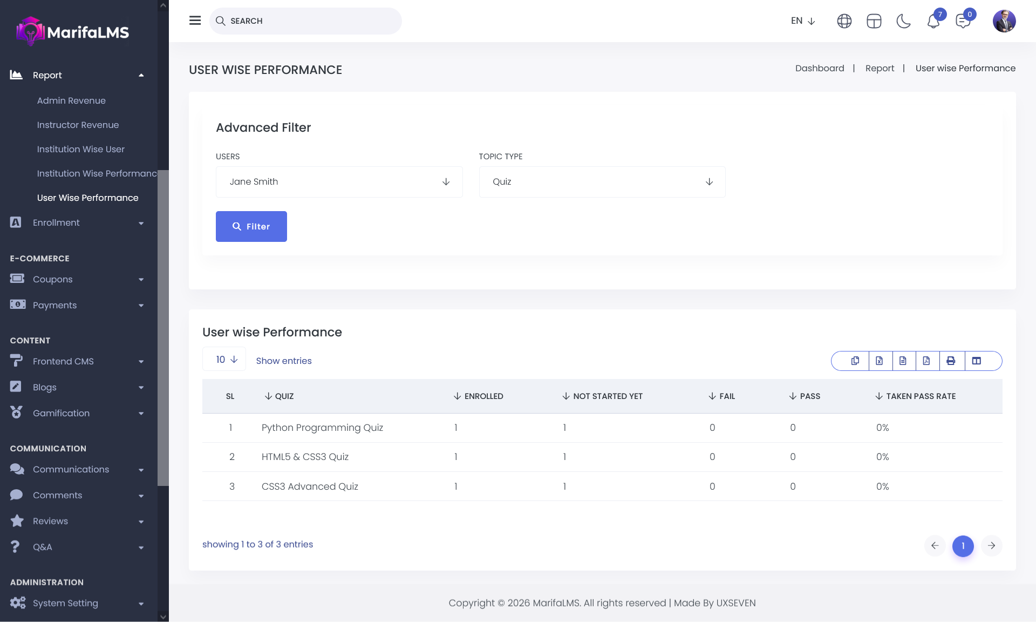Print the performance table
This screenshot has height=622, width=1036.
(x=951, y=361)
